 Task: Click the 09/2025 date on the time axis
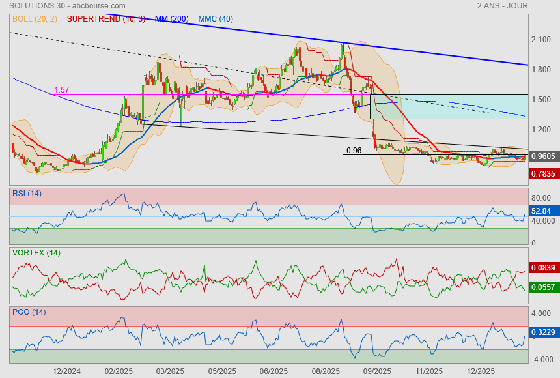pyautogui.click(x=377, y=371)
